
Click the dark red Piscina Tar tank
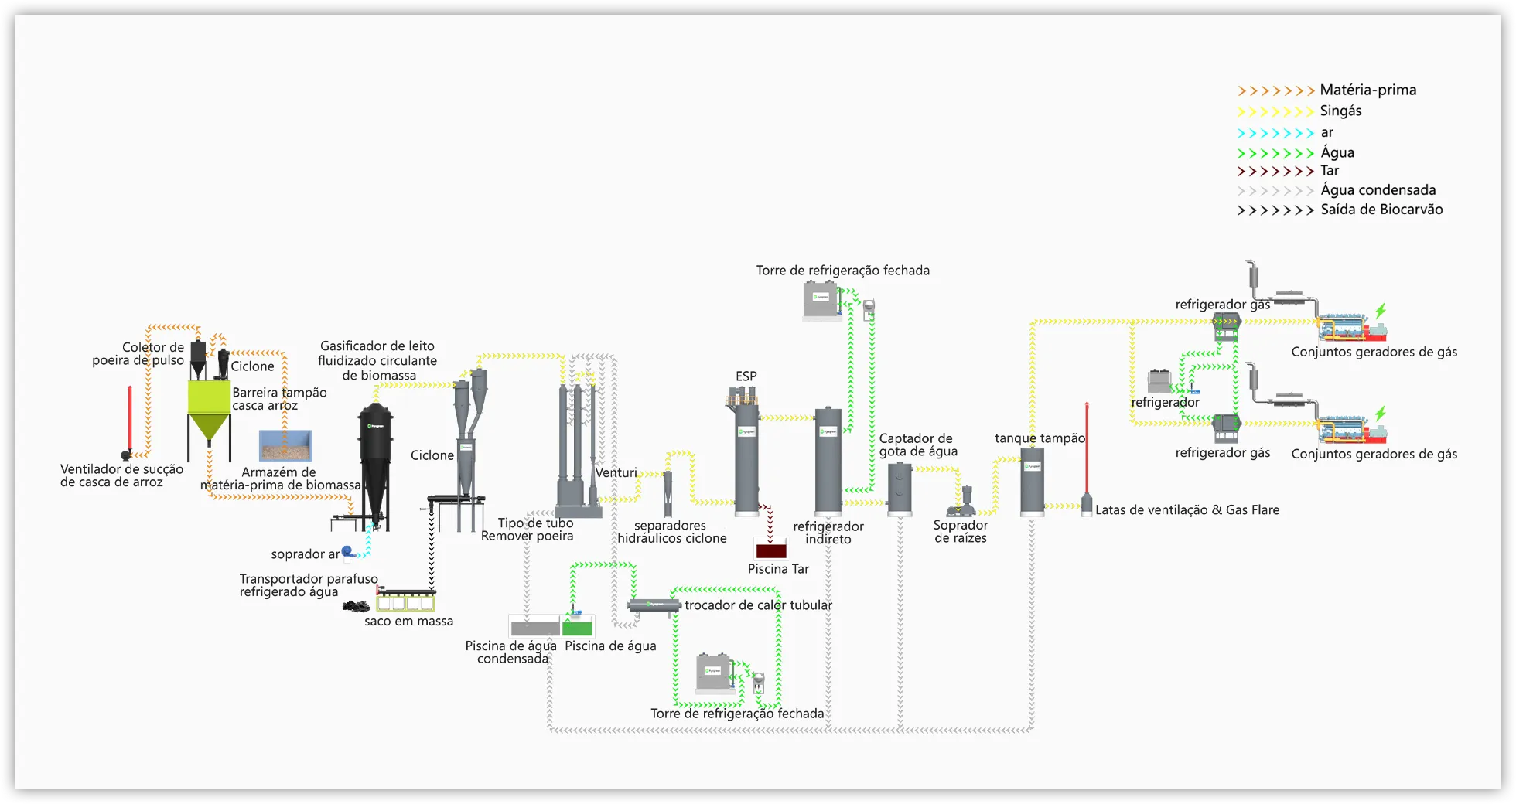click(x=770, y=550)
